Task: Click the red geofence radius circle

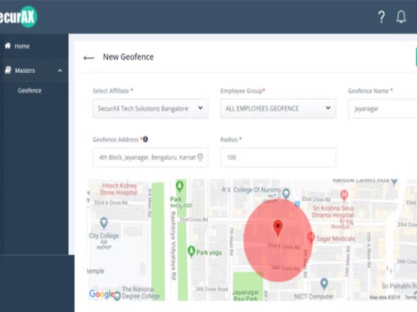Action: 278,240
